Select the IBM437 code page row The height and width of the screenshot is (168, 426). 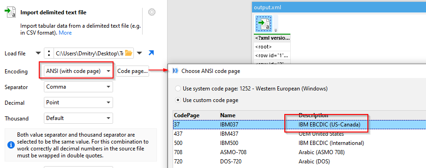pos(300,134)
